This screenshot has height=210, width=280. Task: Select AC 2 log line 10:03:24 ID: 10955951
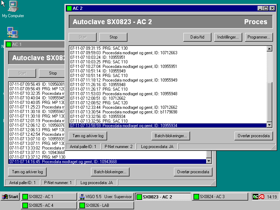(168, 57)
